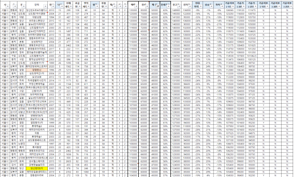Click the 101062.5 value cell
The height and width of the screenshot is (177, 294).
[252, 56]
